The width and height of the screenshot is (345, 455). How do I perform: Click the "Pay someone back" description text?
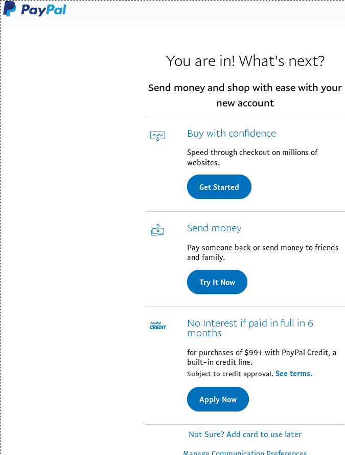coord(263,252)
